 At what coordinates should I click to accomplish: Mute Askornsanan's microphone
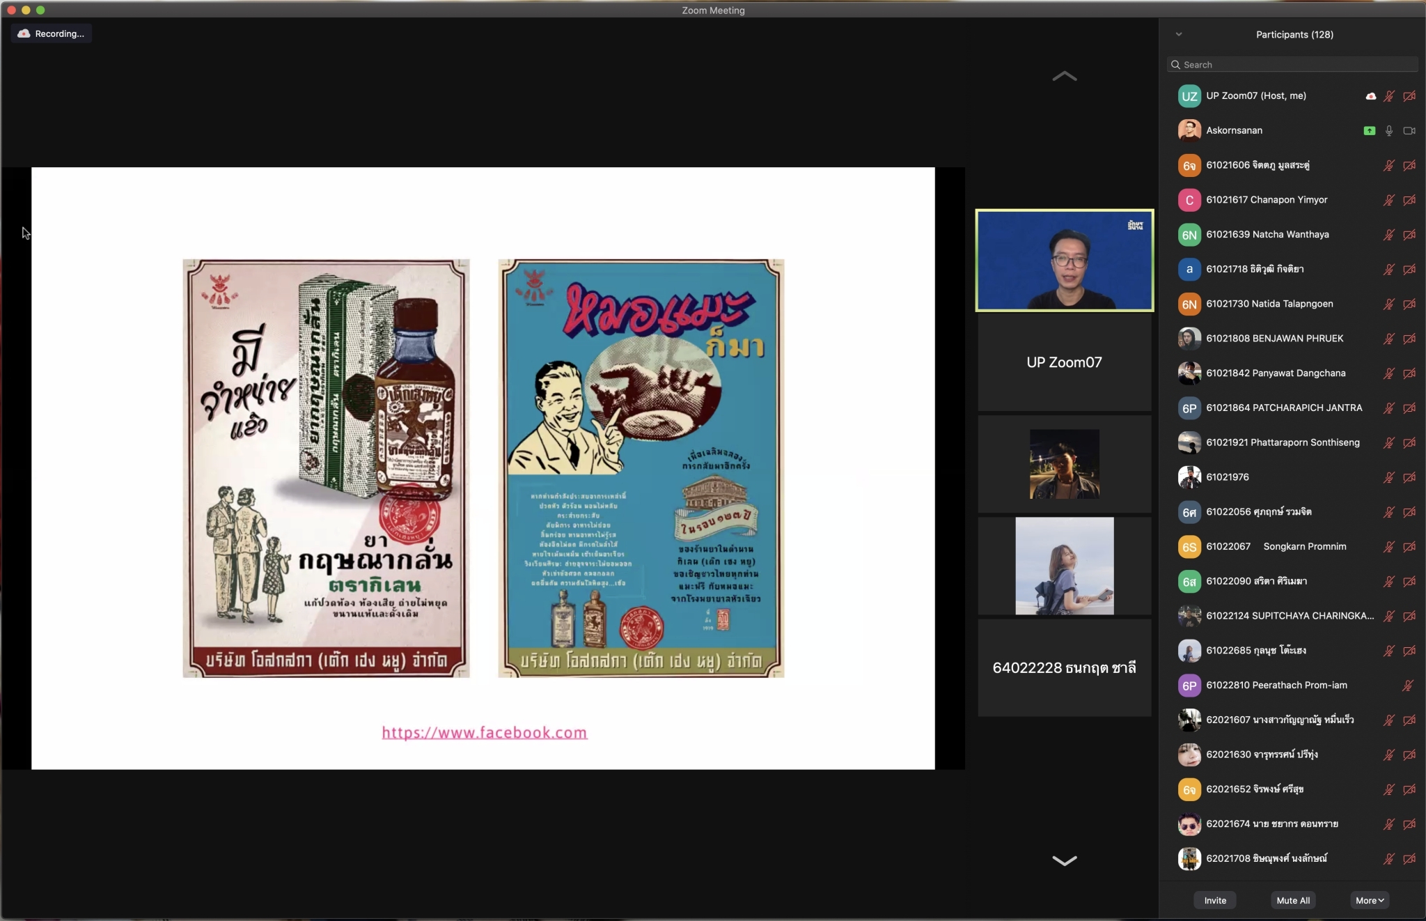pyautogui.click(x=1389, y=130)
